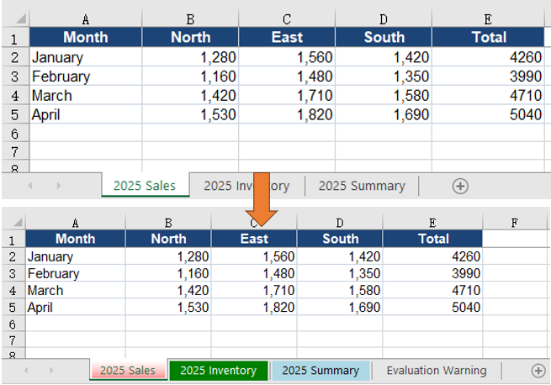This screenshot has width=551, height=385.
Task: Select total 3990 in the lower spreadsheet
Action: [x=432, y=273]
